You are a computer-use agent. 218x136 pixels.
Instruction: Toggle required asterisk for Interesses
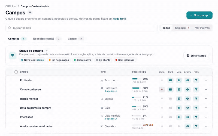tap(162, 117)
